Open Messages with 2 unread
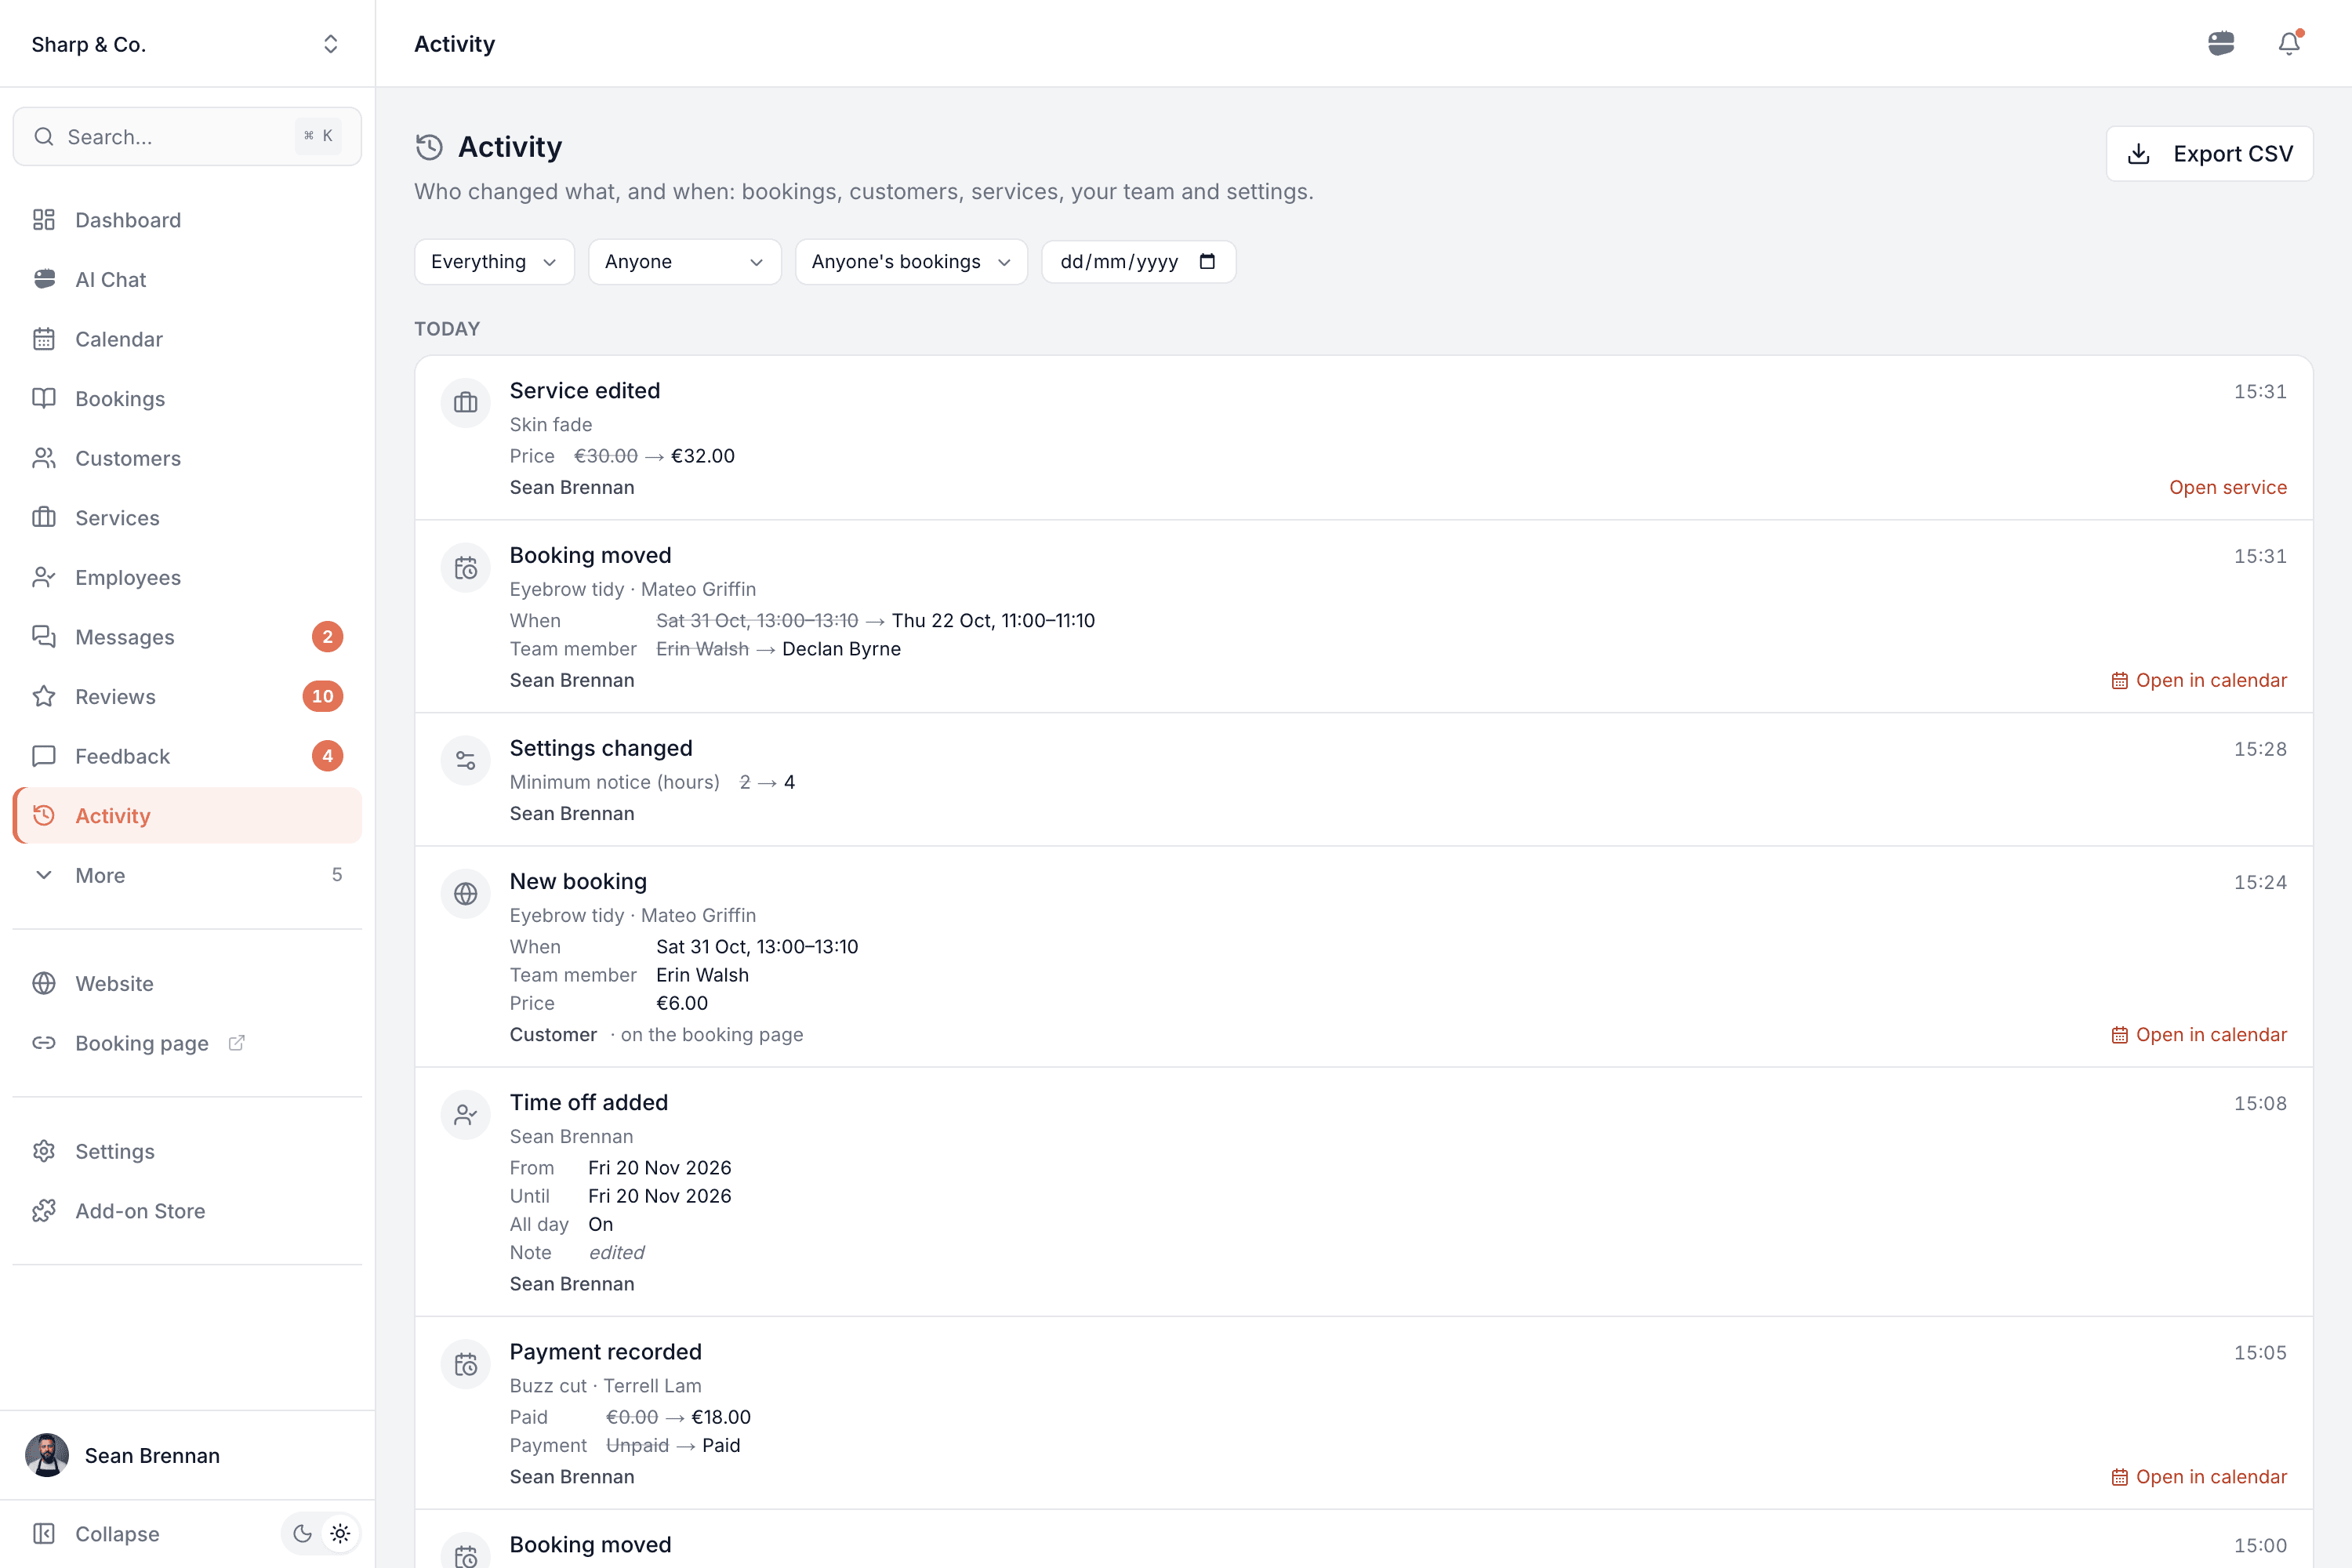This screenshot has height=1568, width=2352. click(x=187, y=637)
